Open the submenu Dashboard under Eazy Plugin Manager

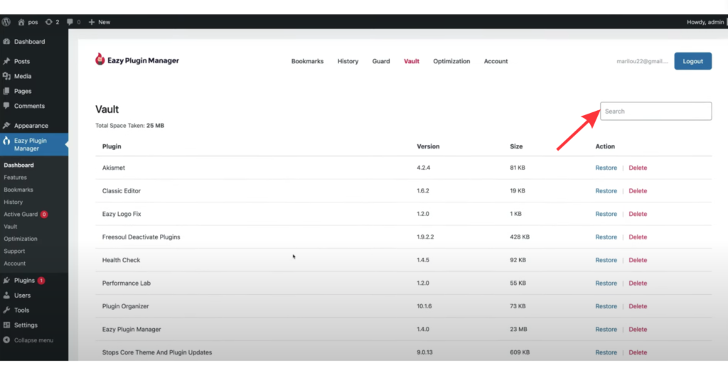click(18, 166)
